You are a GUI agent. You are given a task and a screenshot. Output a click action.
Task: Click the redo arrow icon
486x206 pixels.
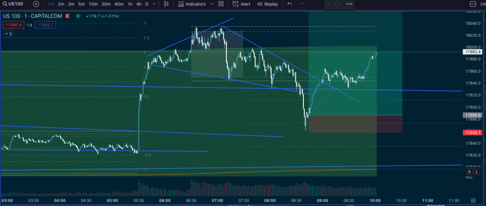301,4
